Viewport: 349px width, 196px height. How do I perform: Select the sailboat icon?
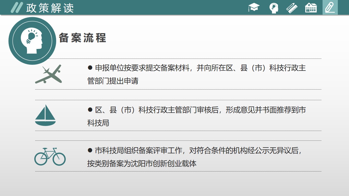click(45, 115)
